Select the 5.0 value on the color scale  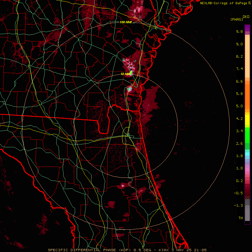tap(239, 106)
